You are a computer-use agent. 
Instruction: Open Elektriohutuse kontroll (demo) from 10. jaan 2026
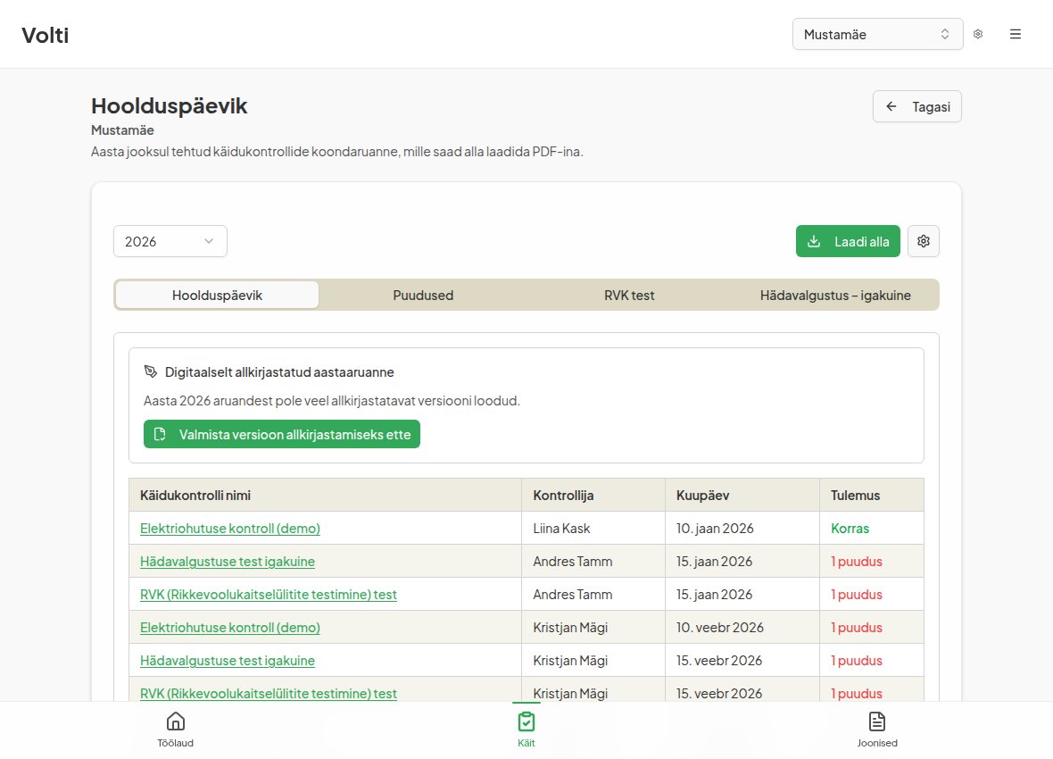(229, 529)
